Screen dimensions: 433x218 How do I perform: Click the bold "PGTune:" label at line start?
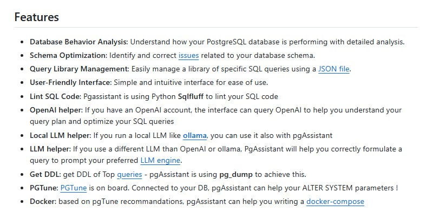[43, 188]
